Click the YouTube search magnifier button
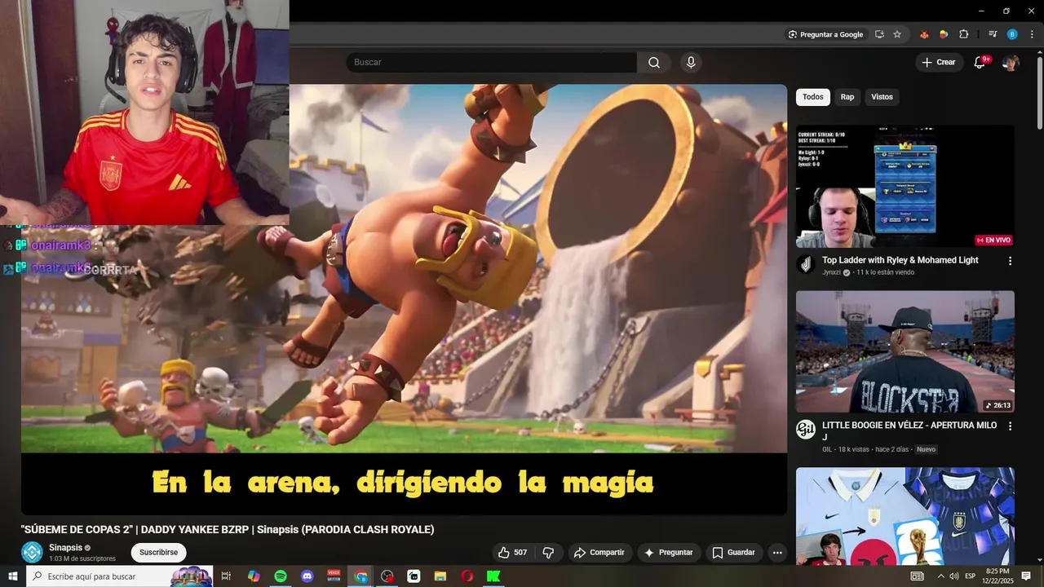The height and width of the screenshot is (587, 1044). (654, 63)
